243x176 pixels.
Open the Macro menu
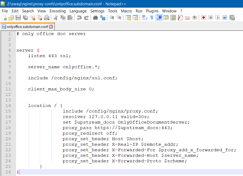tap(127, 11)
